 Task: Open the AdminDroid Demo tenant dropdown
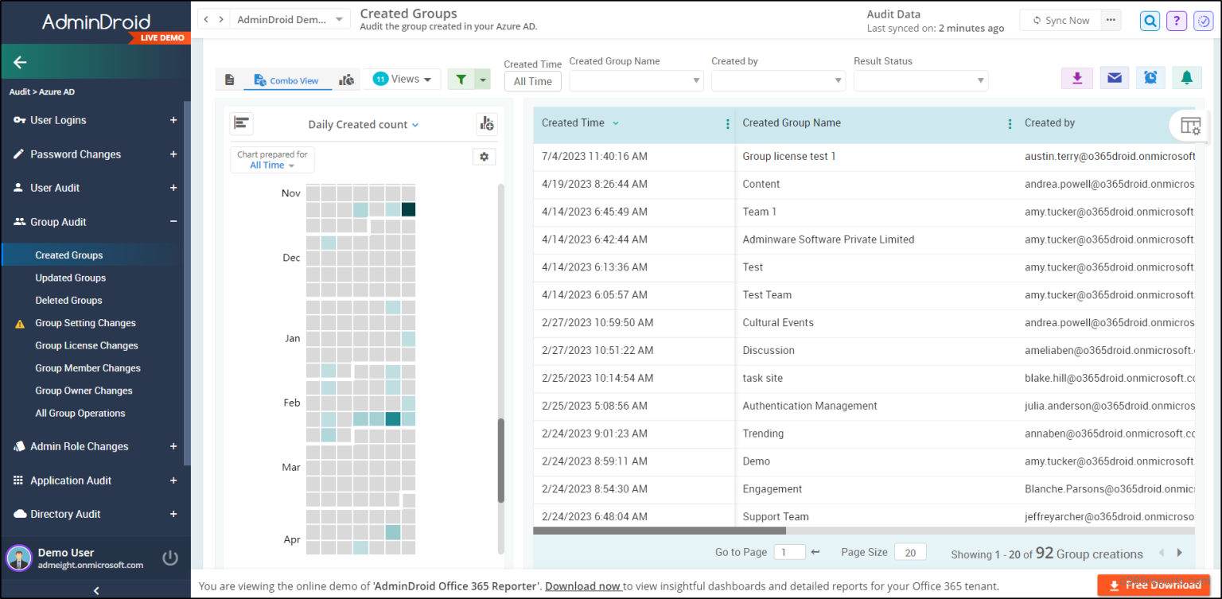(x=290, y=20)
